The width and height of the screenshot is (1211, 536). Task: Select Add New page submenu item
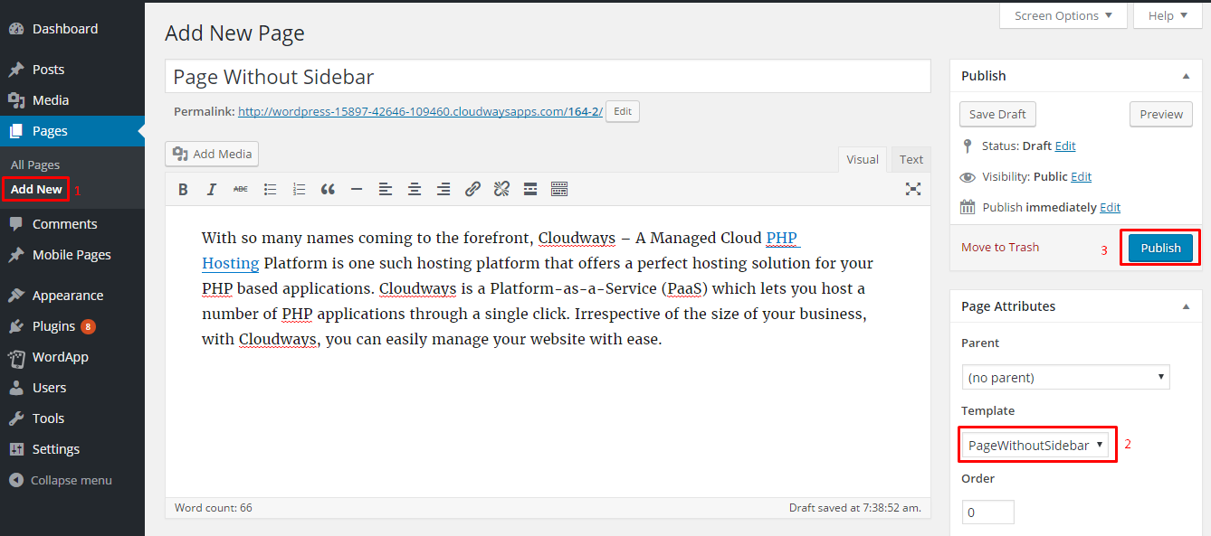click(36, 189)
